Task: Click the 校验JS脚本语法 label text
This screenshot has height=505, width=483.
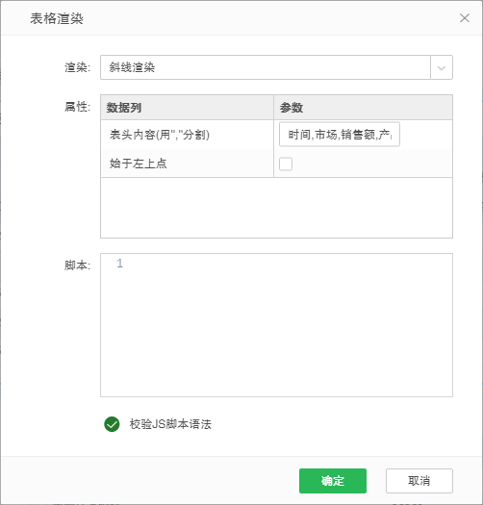Action: pyautogui.click(x=170, y=424)
